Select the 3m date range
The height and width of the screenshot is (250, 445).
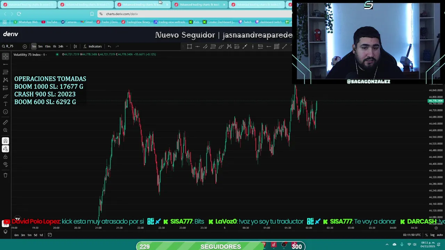coord(23,235)
